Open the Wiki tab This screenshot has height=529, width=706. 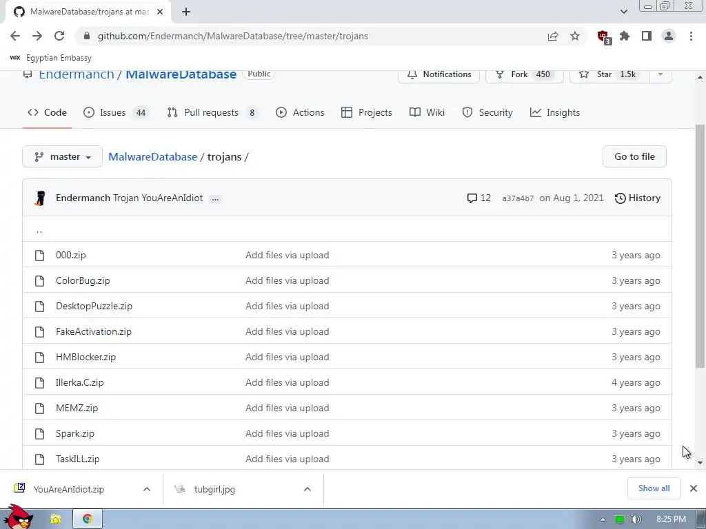pyautogui.click(x=427, y=112)
